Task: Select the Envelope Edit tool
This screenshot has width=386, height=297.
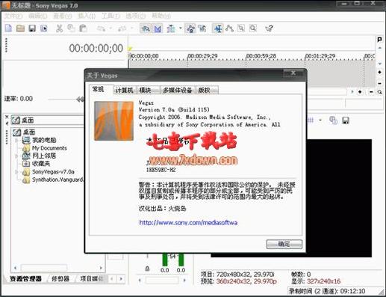Action: click(x=229, y=28)
